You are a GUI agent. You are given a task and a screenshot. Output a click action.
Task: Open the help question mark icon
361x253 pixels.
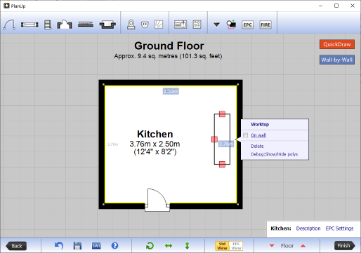(114, 246)
